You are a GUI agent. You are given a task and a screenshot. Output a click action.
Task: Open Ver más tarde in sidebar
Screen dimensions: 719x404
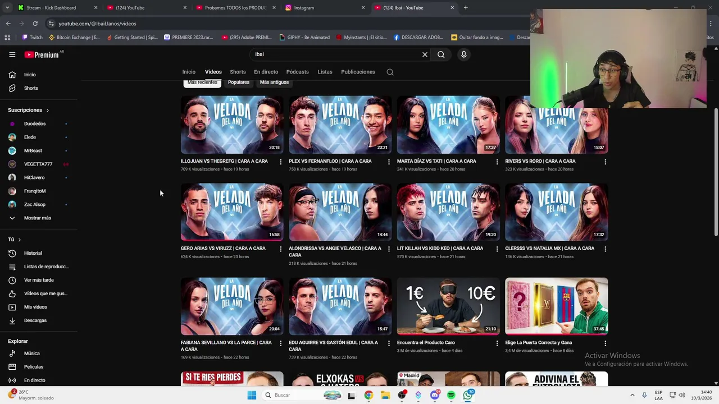(38, 280)
